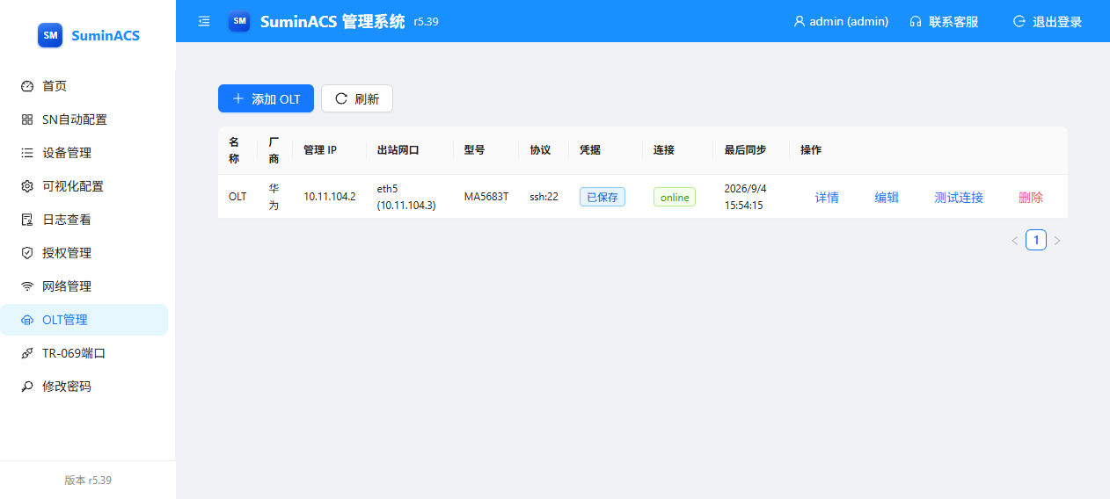Click the eth5 (10.11.104.3) cell
1110x499 pixels.
click(406, 197)
